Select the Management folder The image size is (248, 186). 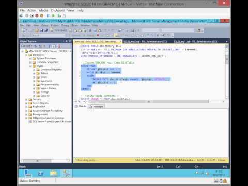click(x=40, y=114)
